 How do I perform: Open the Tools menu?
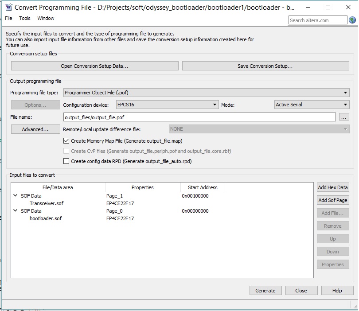coord(25,18)
